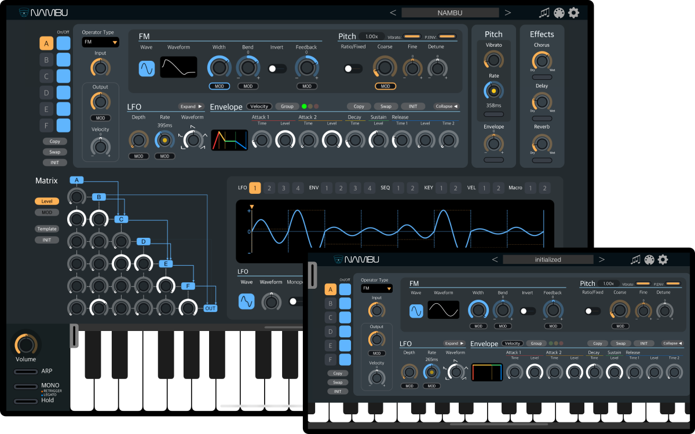
Task: Click FM sine Wave icon, NAMBU-preset window
Action: pos(147,68)
